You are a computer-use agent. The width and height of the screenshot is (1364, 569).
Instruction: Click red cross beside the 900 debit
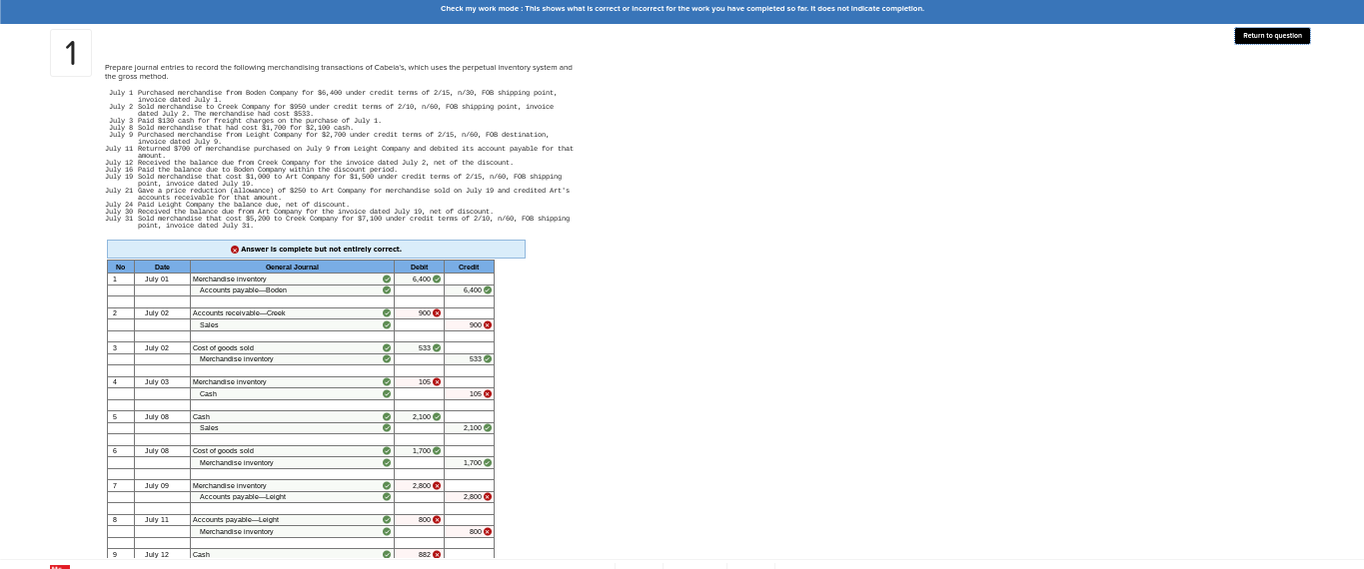(437, 313)
